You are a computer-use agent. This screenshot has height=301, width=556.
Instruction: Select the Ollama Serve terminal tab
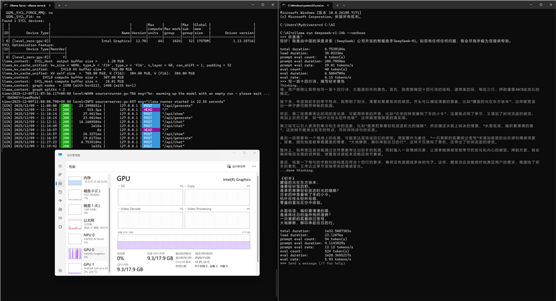28,4
